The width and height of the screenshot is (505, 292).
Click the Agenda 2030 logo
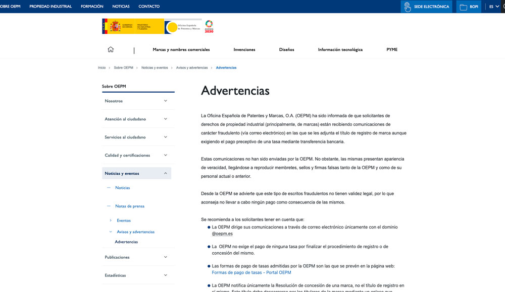(209, 25)
